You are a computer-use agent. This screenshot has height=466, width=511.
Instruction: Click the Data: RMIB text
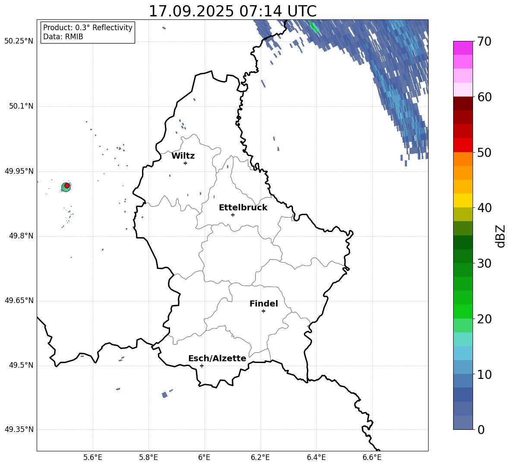tap(63, 37)
